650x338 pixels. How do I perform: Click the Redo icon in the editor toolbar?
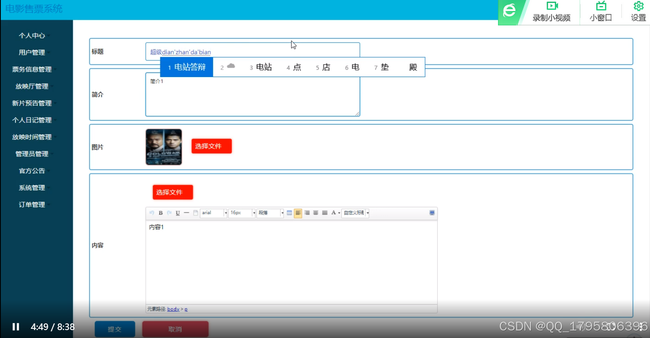pos(169,213)
